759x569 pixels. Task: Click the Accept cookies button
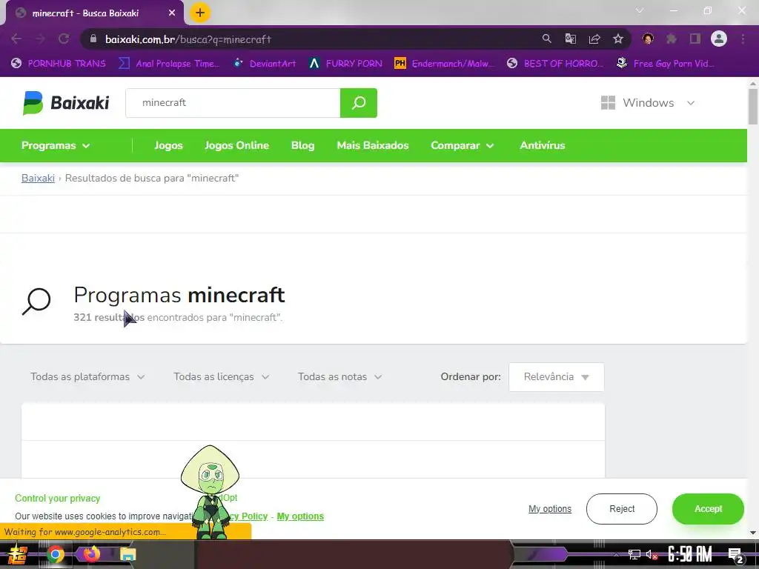[x=708, y=509]
